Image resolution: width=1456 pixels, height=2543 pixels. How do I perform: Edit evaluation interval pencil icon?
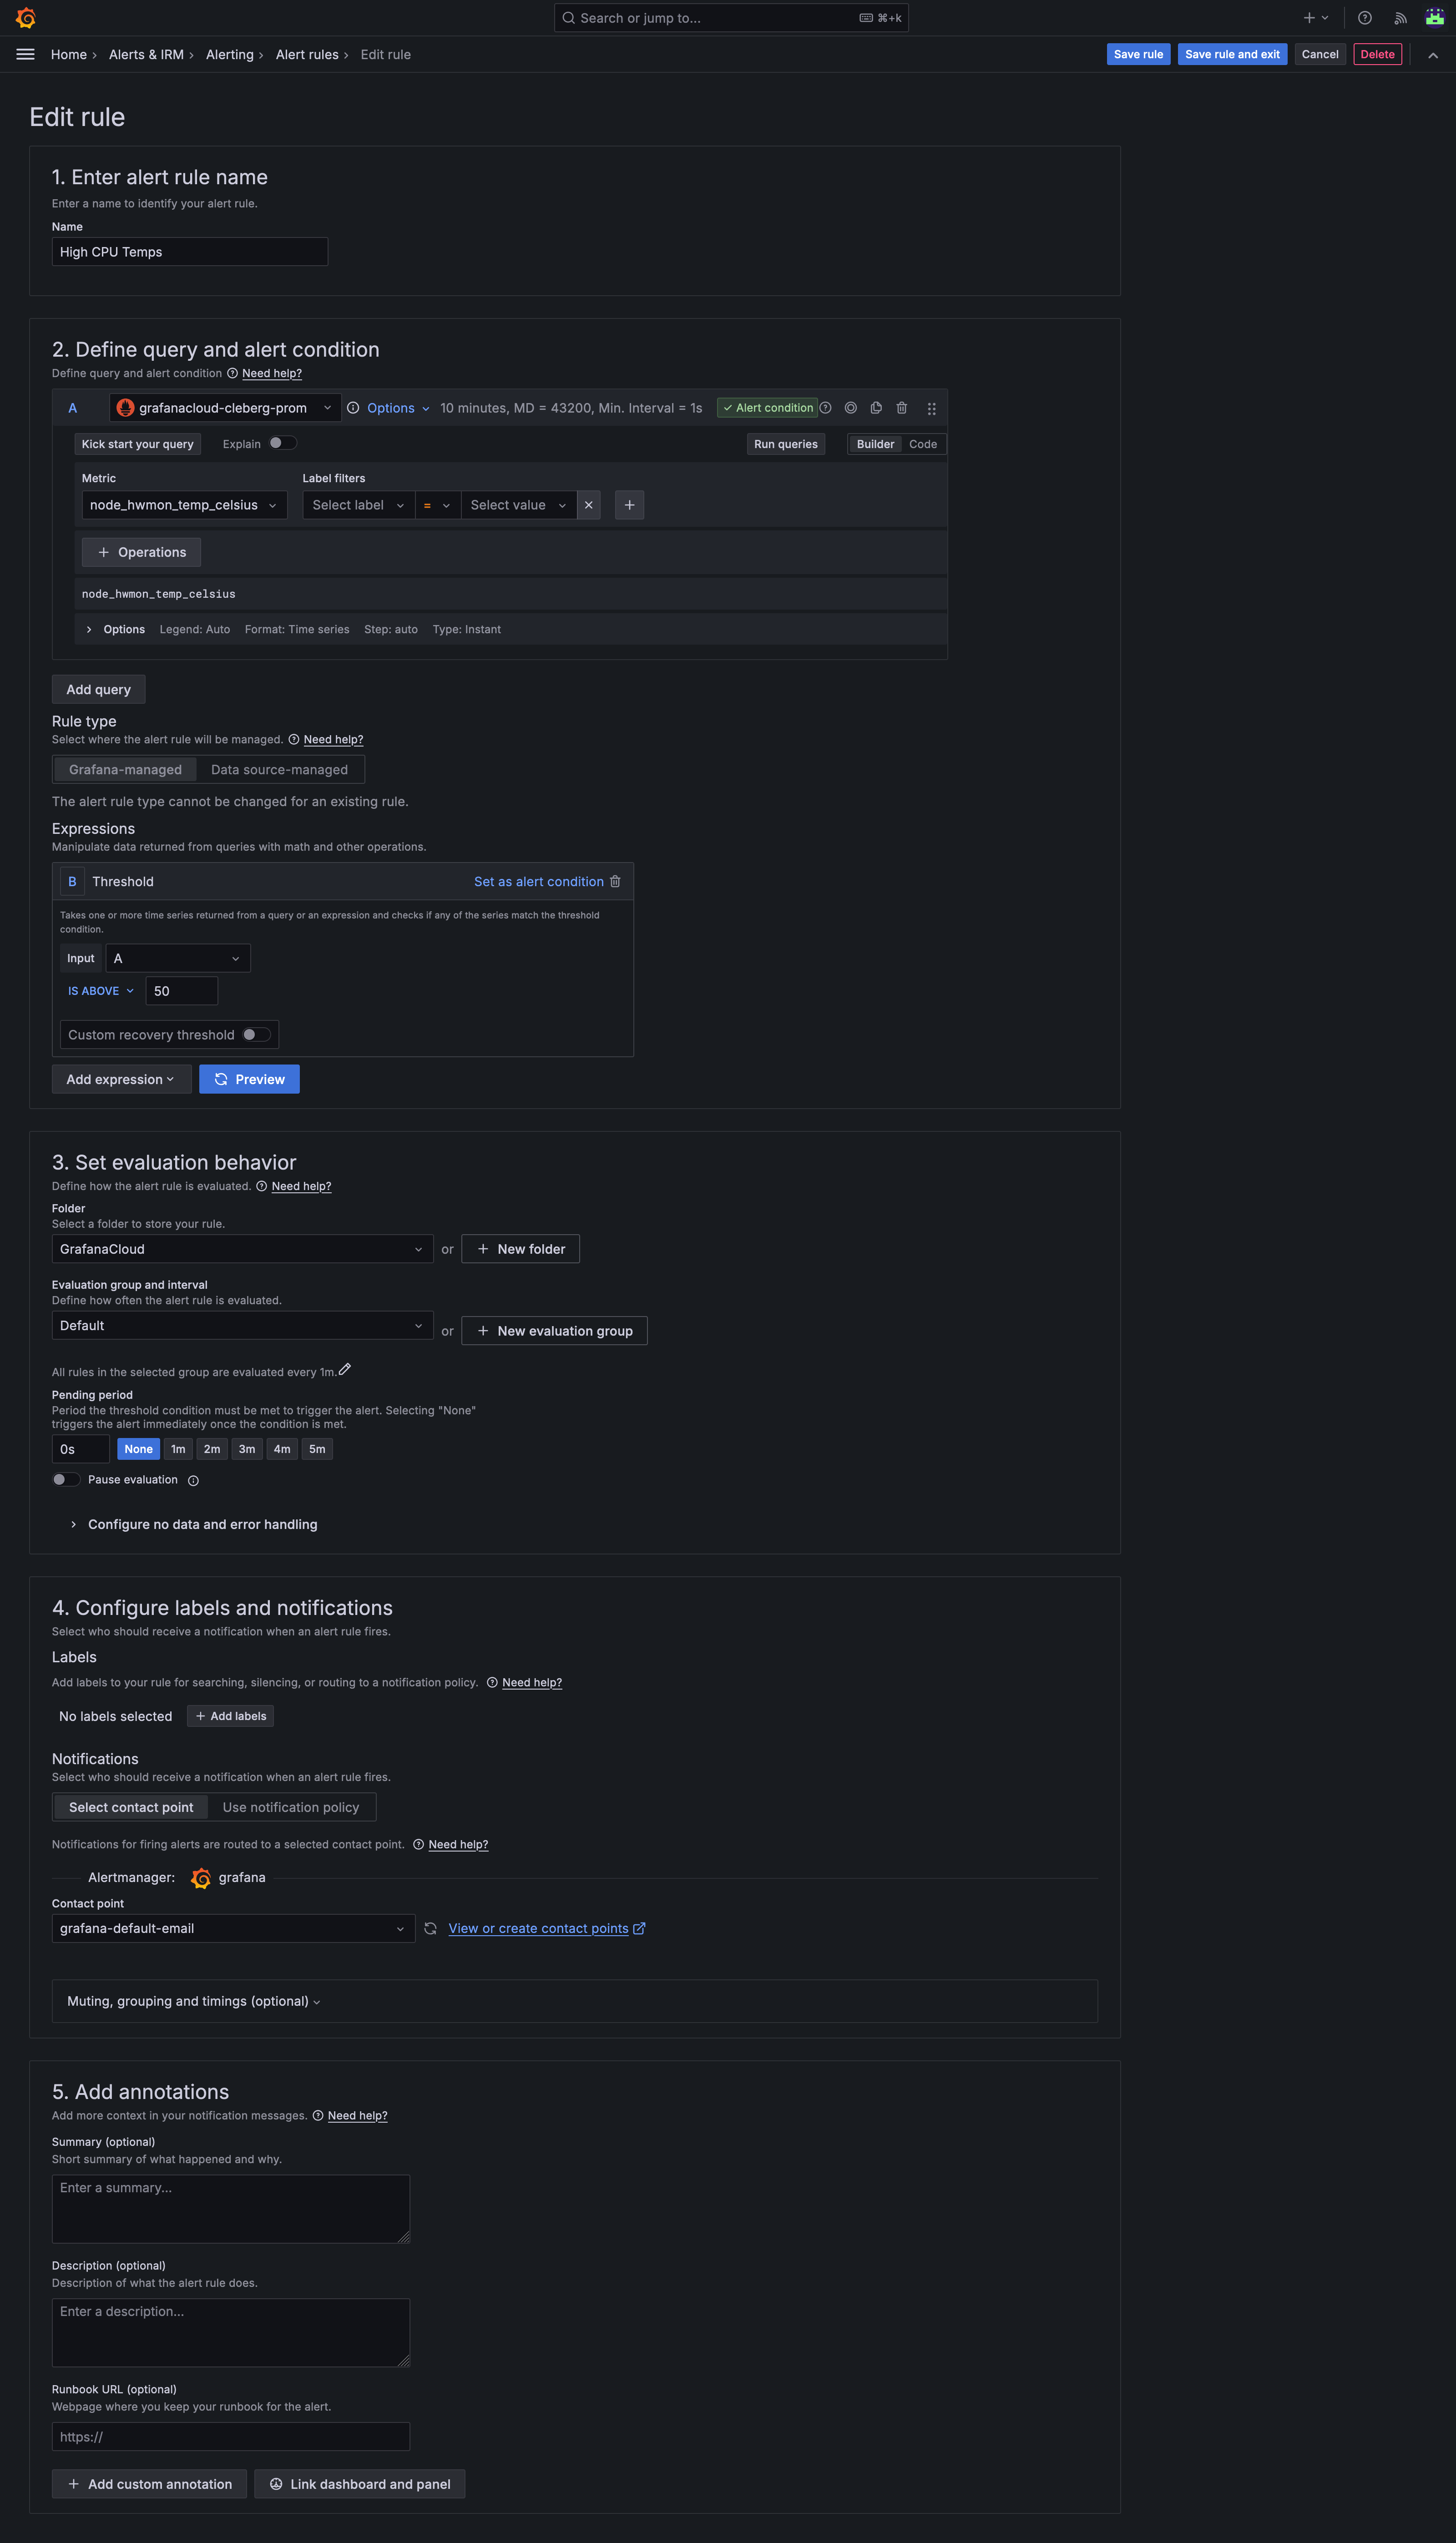tap(345, 1369)
